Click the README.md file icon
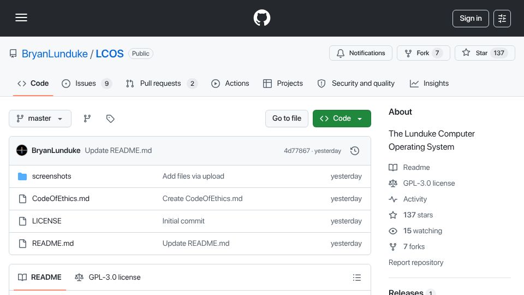 (x=22, y=244)
